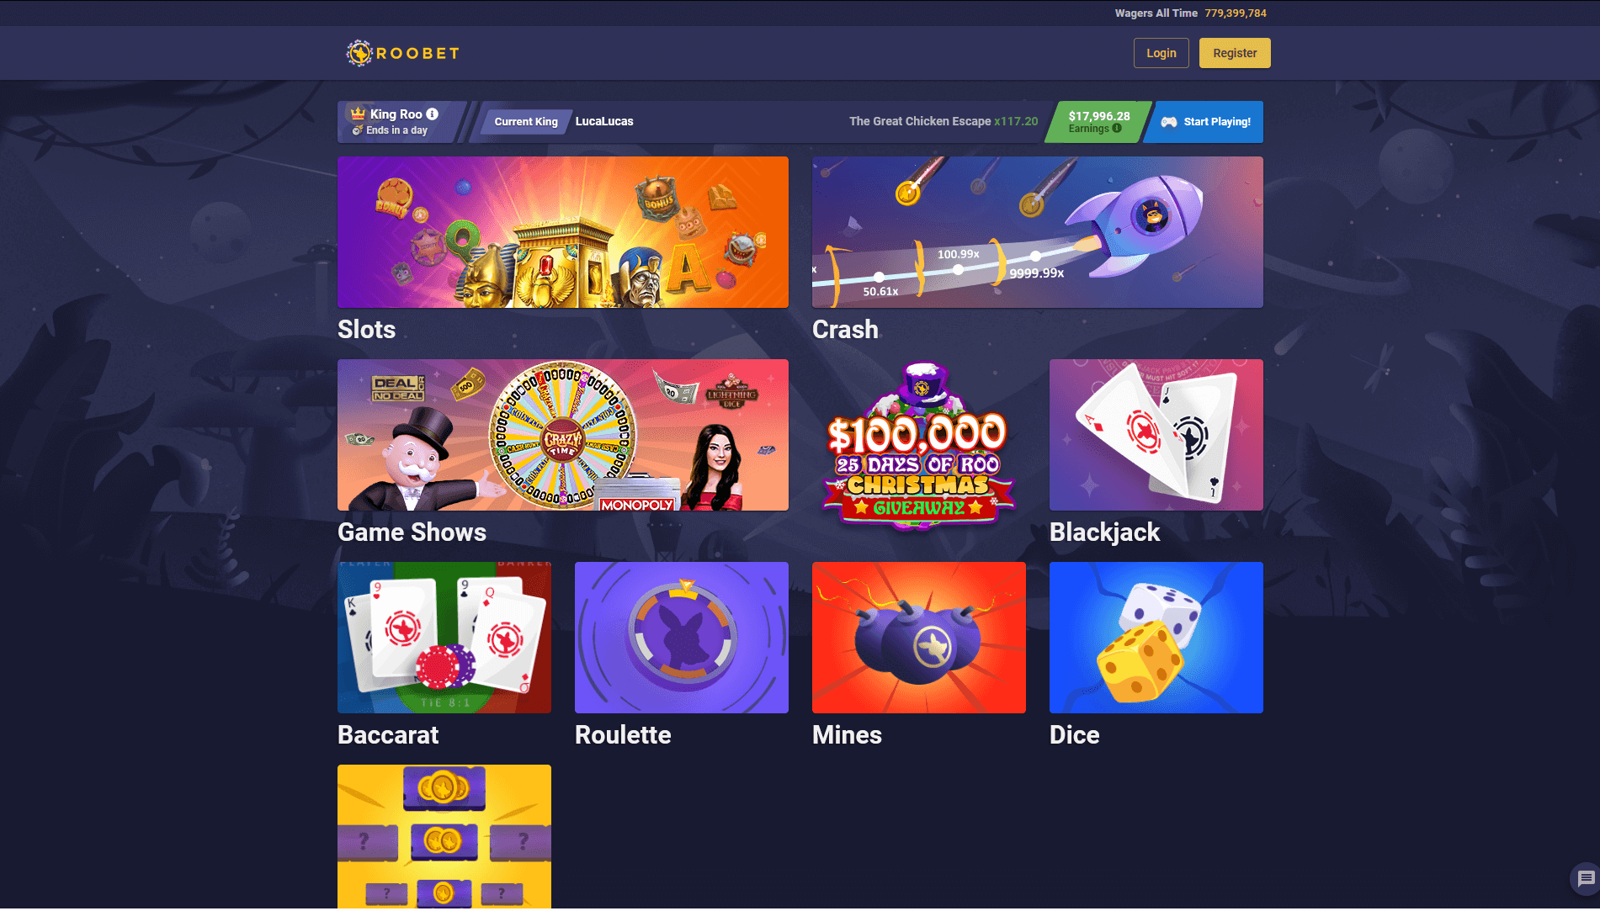Open the King Roo info icon
Viewport: 1600px width, 911px height.
(x=432, y=114)
